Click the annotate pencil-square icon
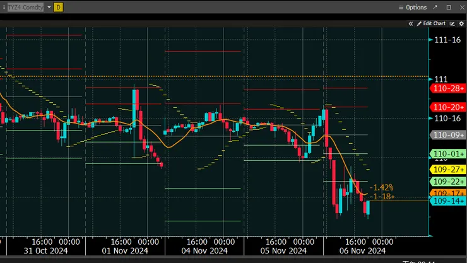The height and width of the screenshot is (263, 467). [452, 23]
